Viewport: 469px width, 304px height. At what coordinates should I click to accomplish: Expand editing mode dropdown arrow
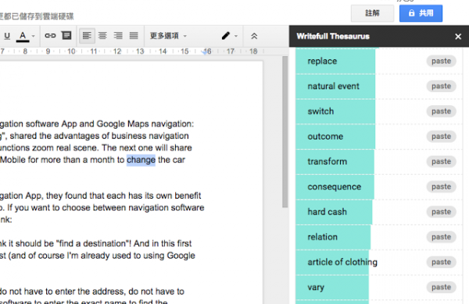236,36
